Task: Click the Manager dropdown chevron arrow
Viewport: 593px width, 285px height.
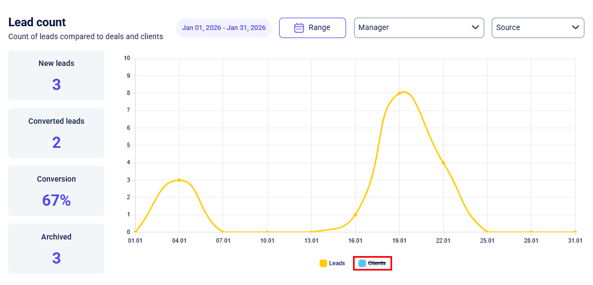Action: tap(475, 28)
